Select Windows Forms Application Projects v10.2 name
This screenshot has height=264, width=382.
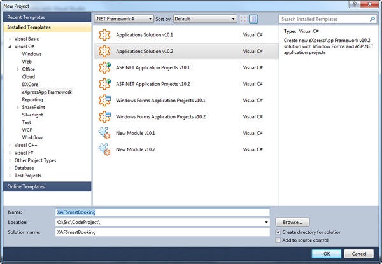click(160, 116)
